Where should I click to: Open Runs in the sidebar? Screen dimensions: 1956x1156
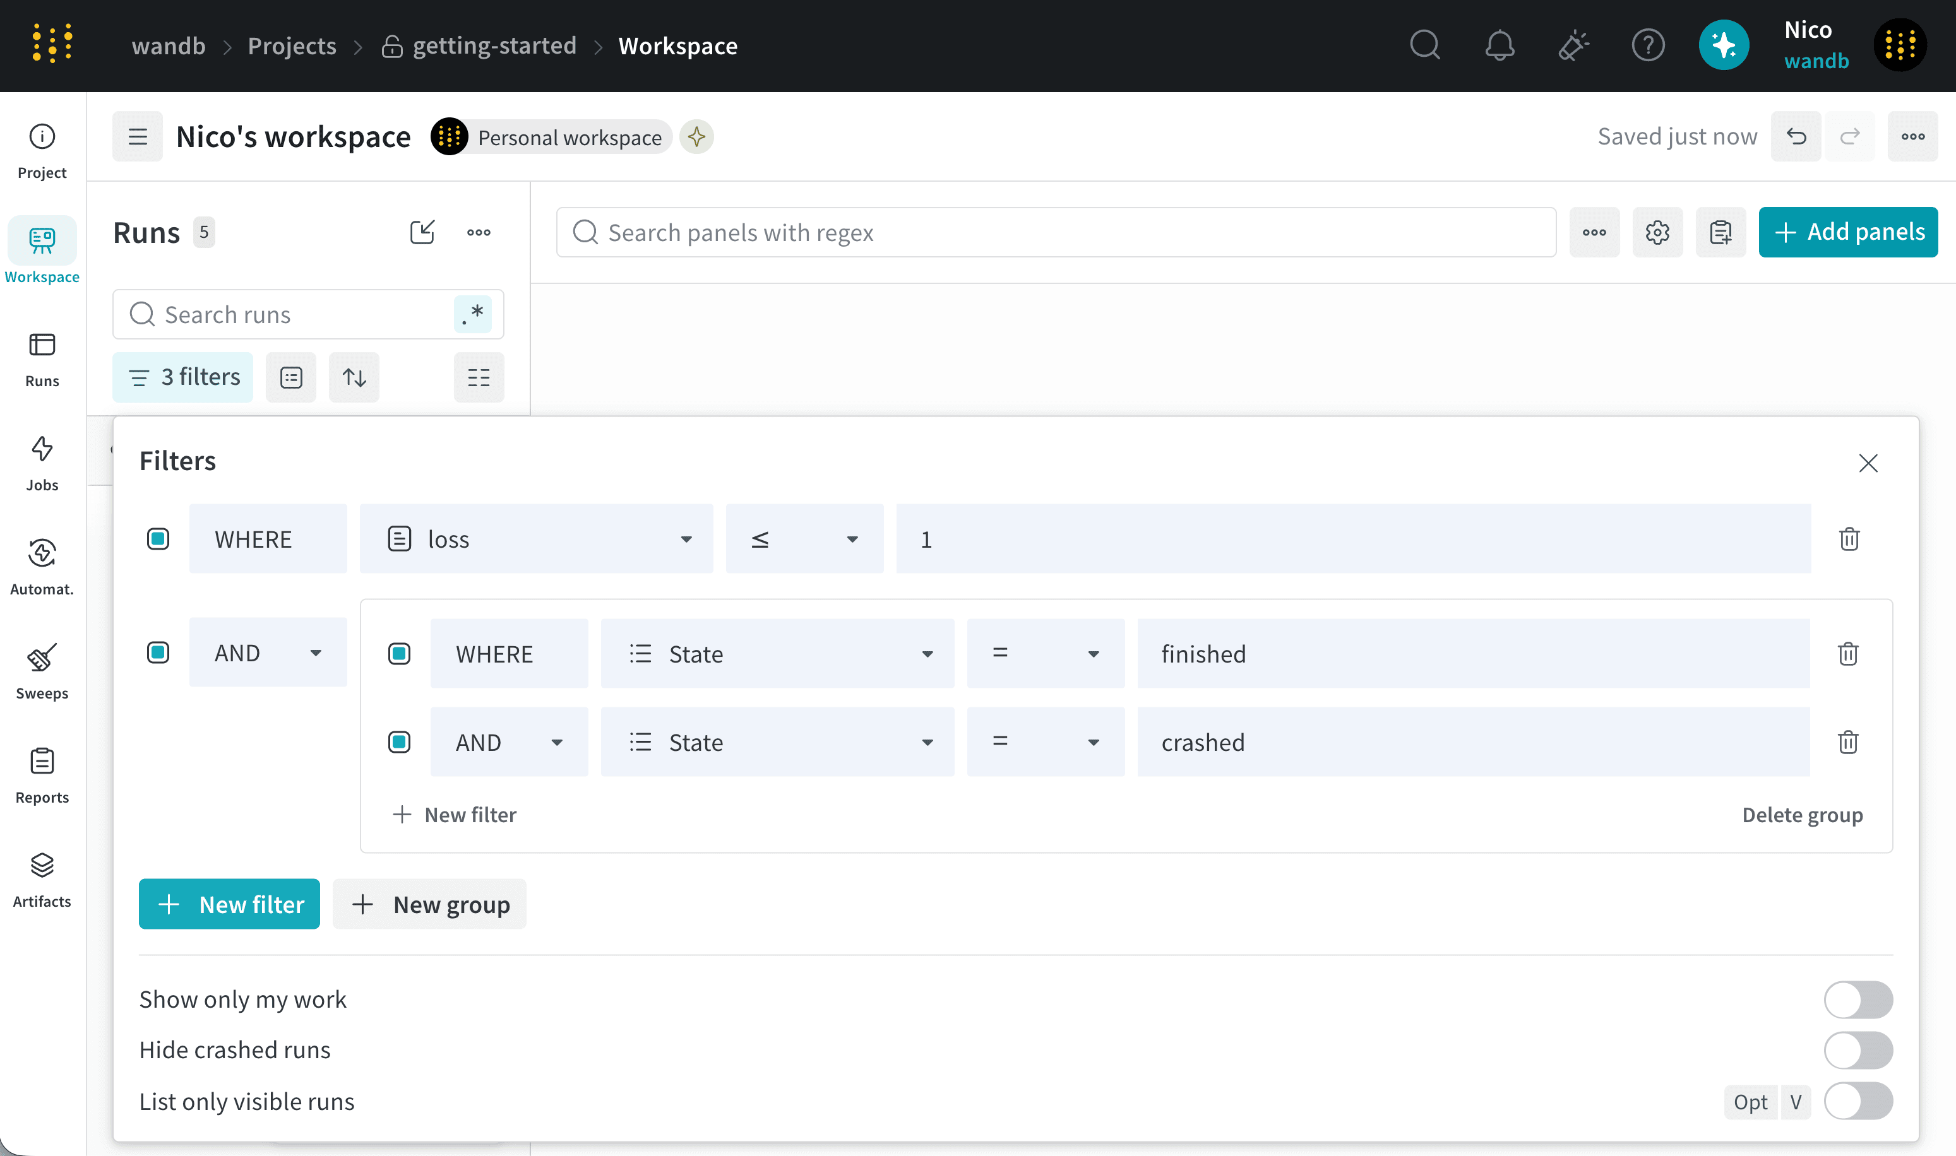pos(42,360)
